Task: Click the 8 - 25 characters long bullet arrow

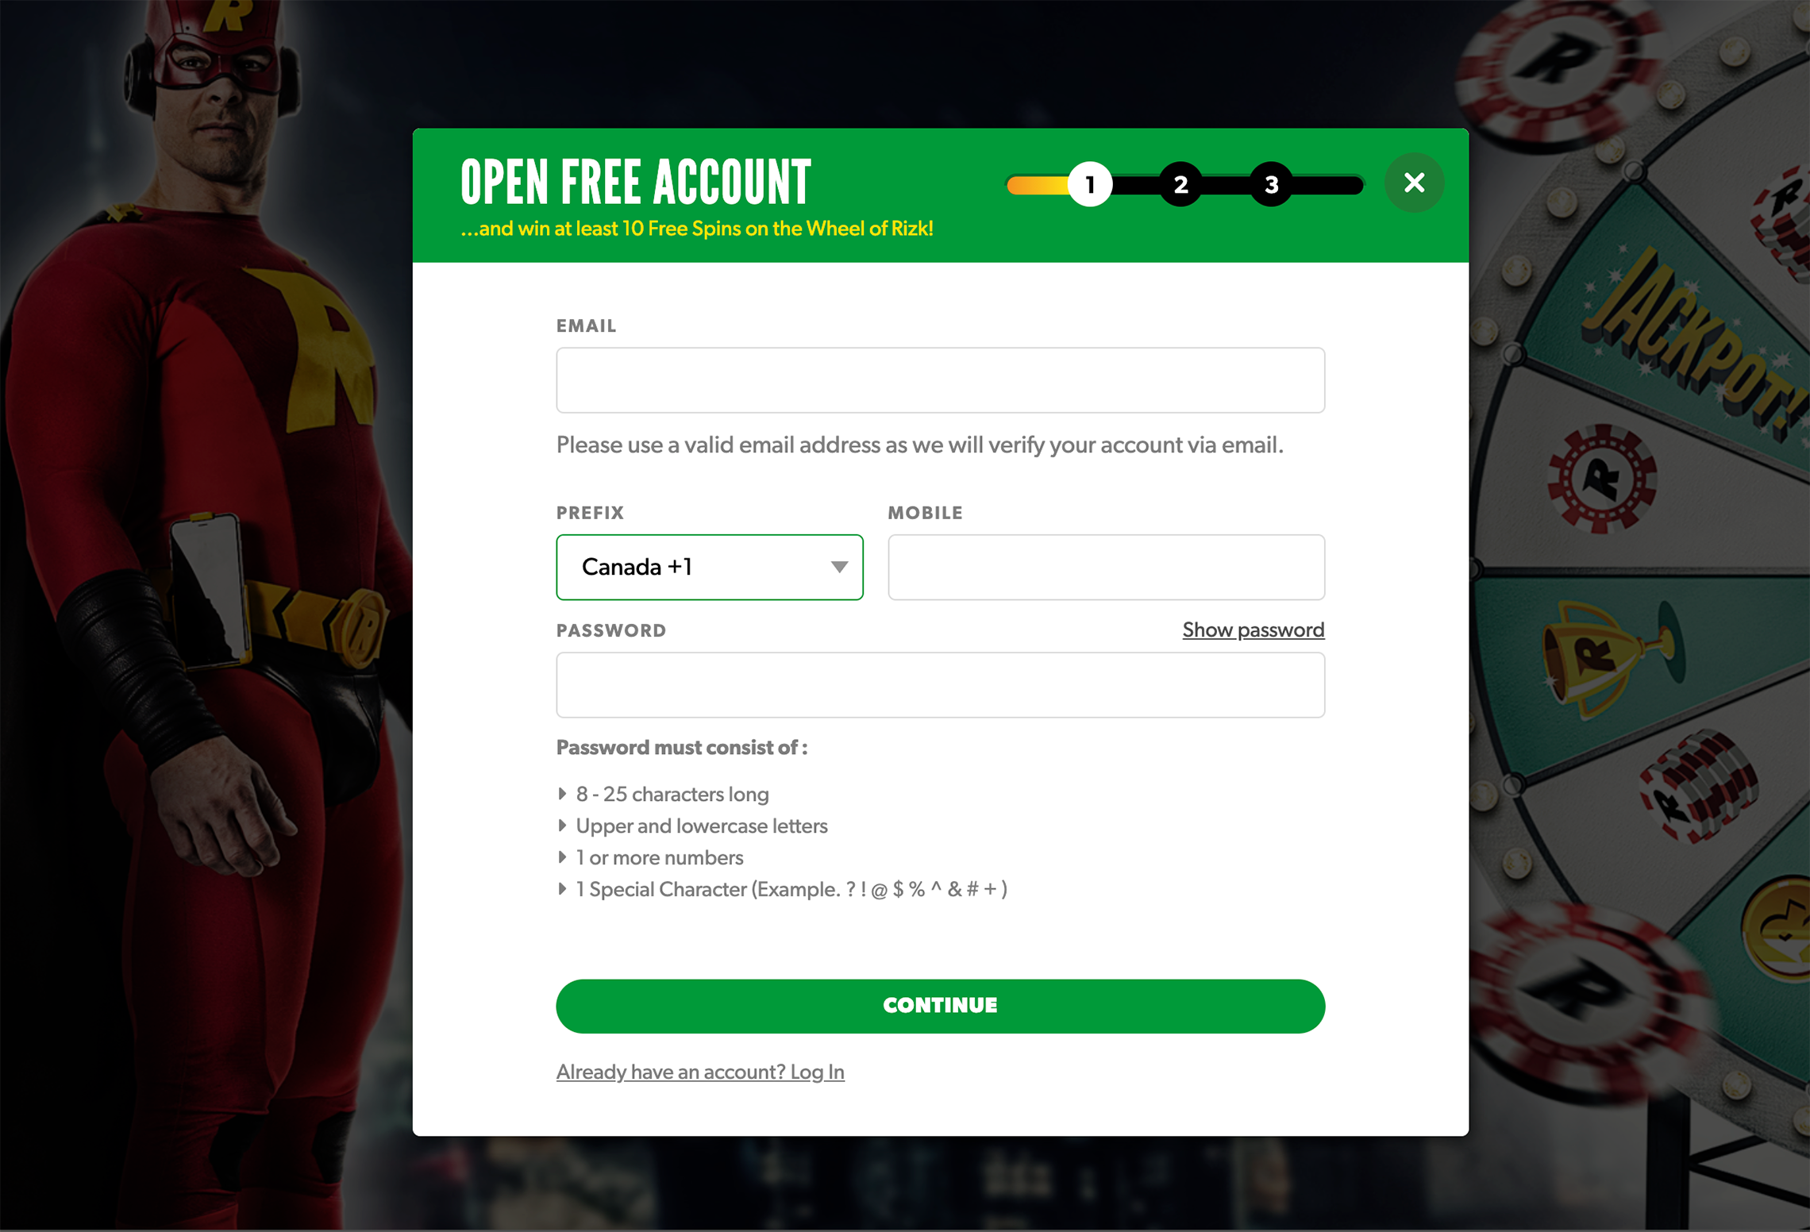Action: tap(562, 794)
